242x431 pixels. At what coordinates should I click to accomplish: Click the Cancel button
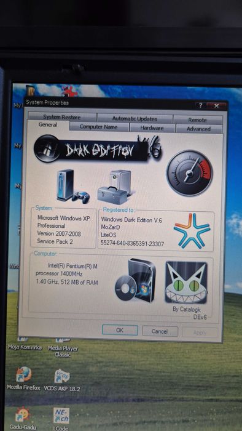coord(160,331)
